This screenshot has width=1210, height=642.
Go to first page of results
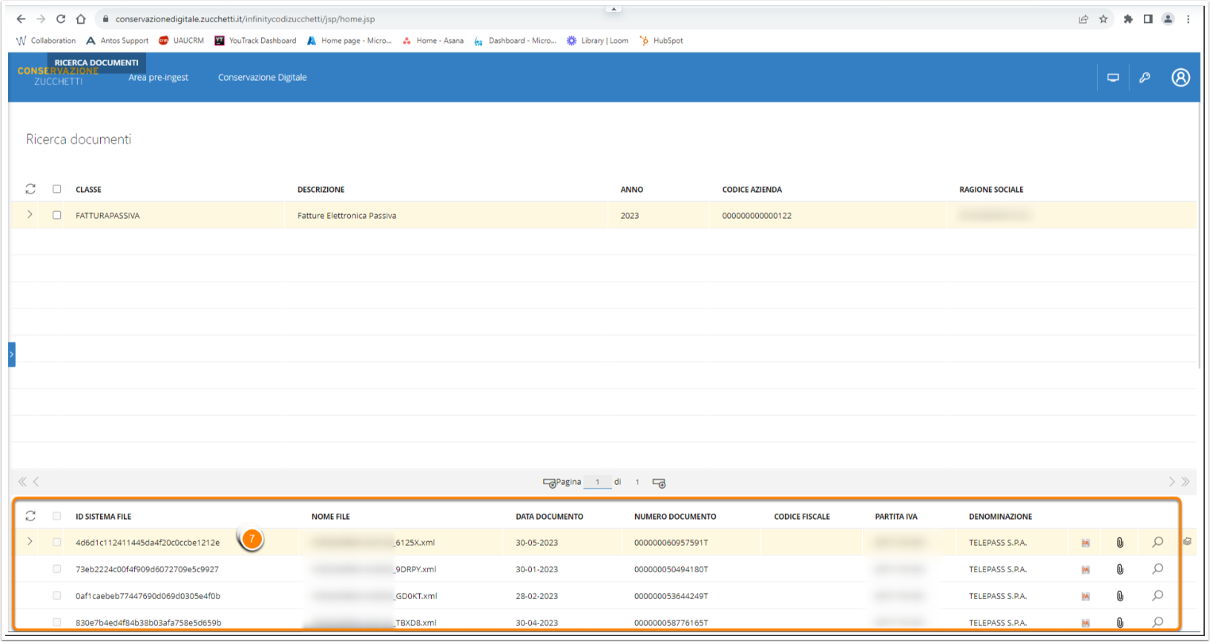[x=22, y=482]
